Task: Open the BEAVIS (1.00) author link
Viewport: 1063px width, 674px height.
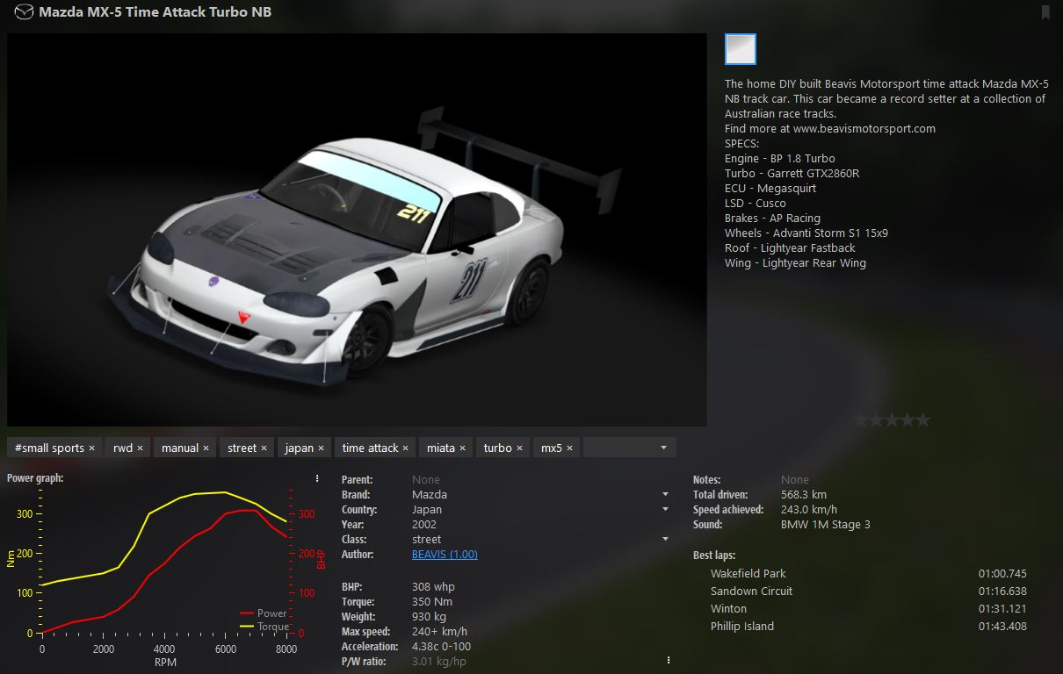Action: 445,554
